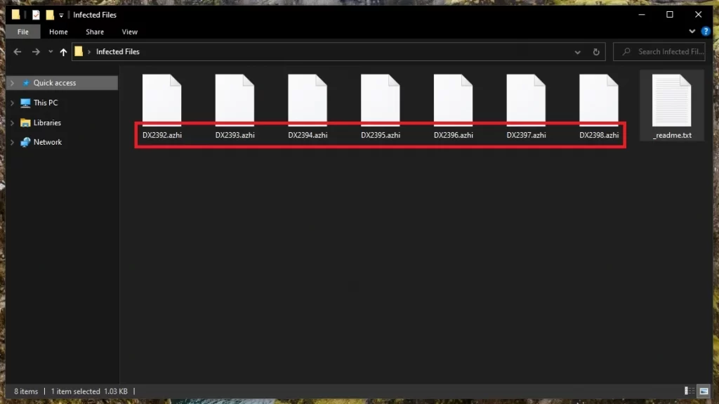Select the DX2397.azhi file icon

point(526,100)
